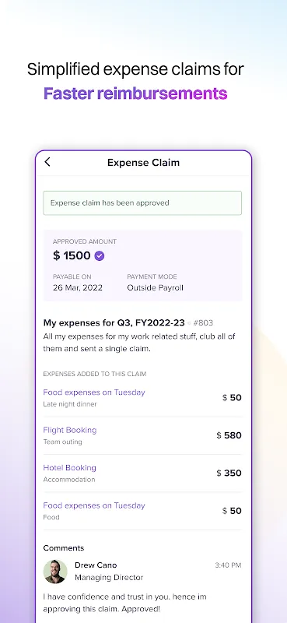Image resolution: width=287 pixels, height=623 pixels.
Task: Open Drew Cano's profile photo
Action: point(55,572)
